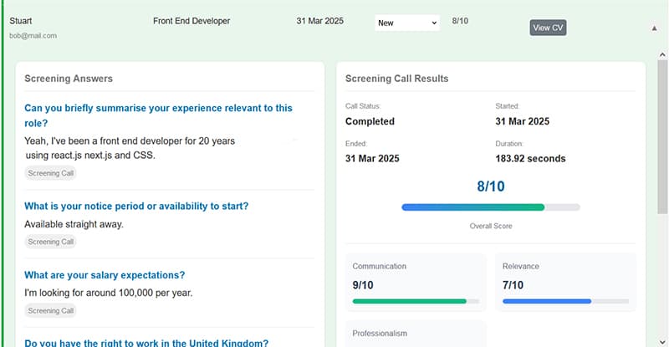Click the 8/10 score in header row
The image size is (669, 347).
[460, 21]
